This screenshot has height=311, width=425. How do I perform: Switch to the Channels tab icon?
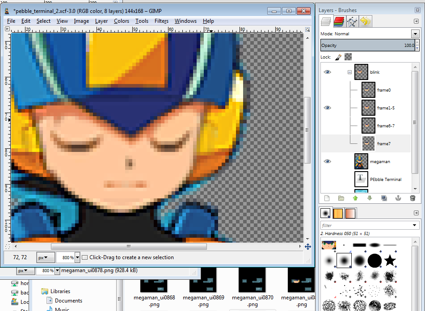coord(339,21)
